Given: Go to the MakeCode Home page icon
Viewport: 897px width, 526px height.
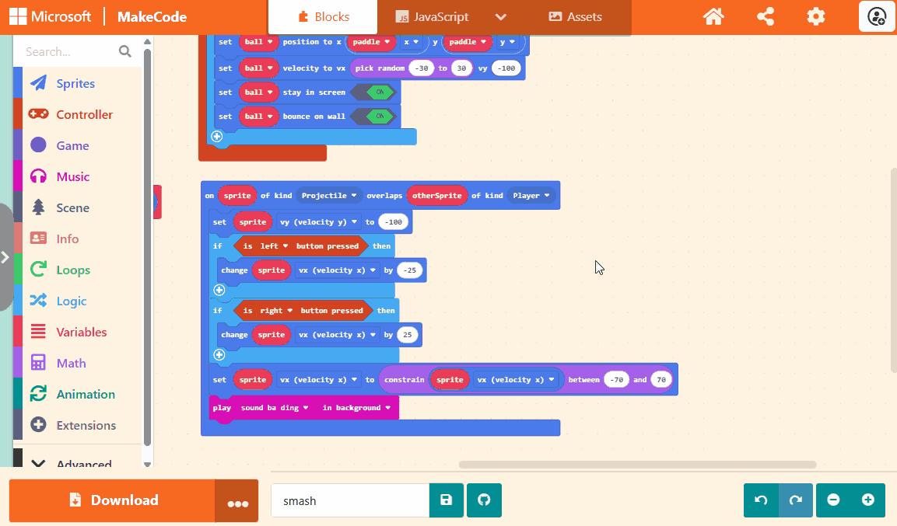Looking at the screenshot, I should point(713,16).
